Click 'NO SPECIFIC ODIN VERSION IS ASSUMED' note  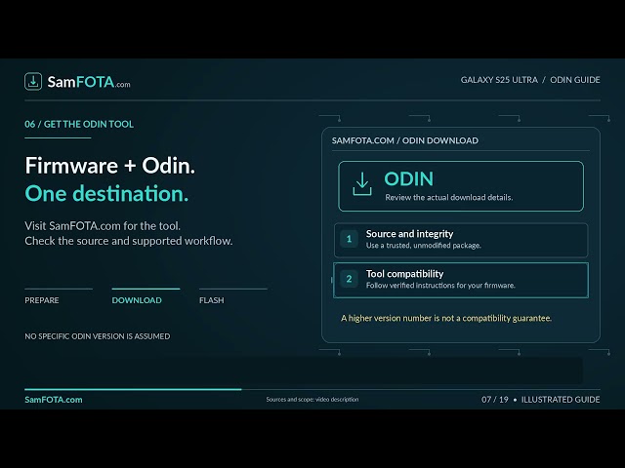[x=98, y=336]
